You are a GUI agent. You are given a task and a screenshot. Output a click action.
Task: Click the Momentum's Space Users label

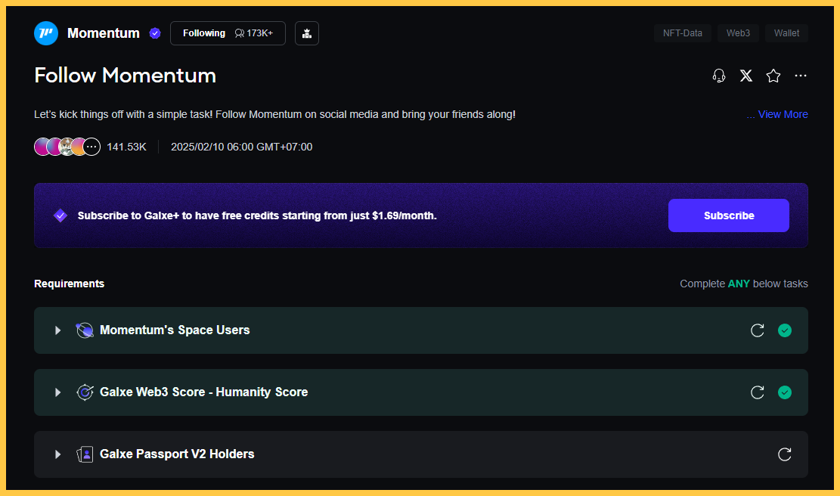point(175,330)
